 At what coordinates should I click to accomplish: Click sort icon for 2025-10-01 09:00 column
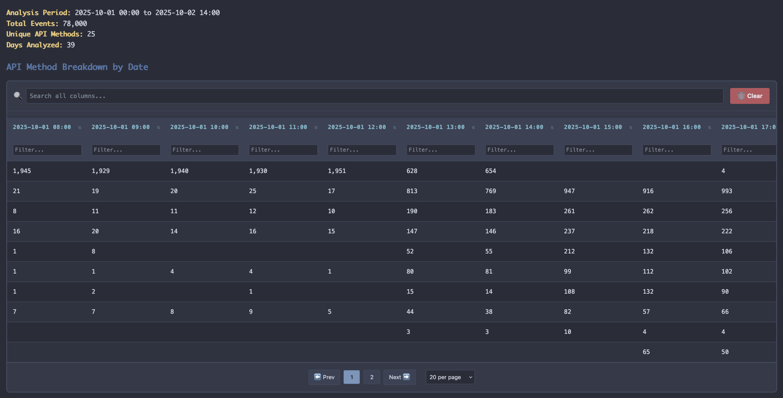[x=158, y=127]
